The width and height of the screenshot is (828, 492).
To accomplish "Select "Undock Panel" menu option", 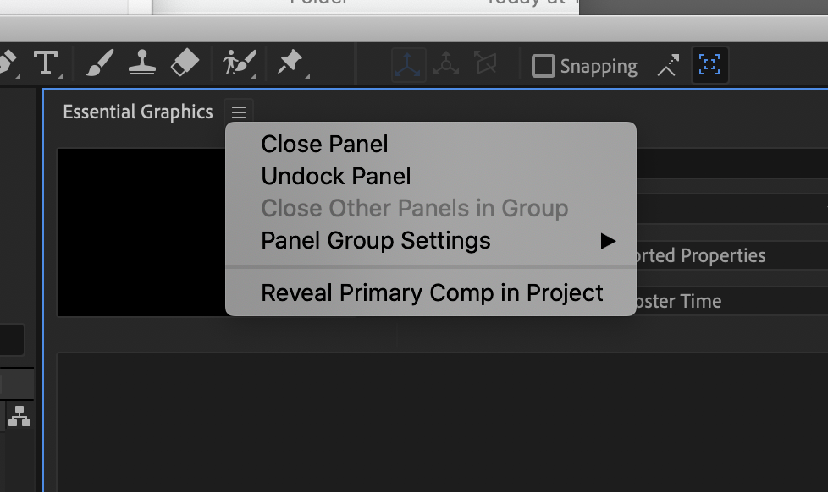I will point(335,176).
